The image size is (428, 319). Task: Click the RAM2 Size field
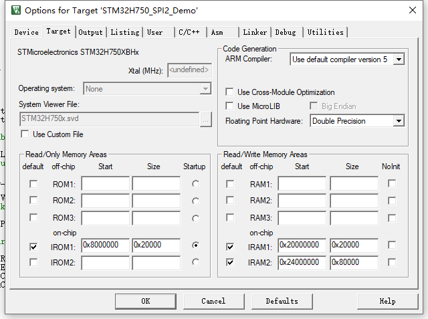pyautogui.click(x=354, y=201)
